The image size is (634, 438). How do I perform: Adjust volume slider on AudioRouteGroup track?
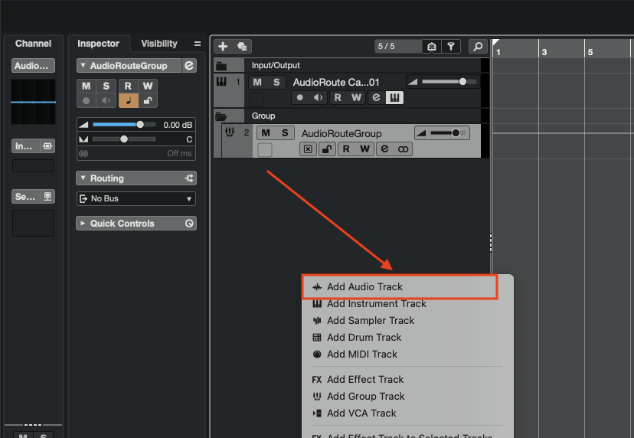(448, 133)
